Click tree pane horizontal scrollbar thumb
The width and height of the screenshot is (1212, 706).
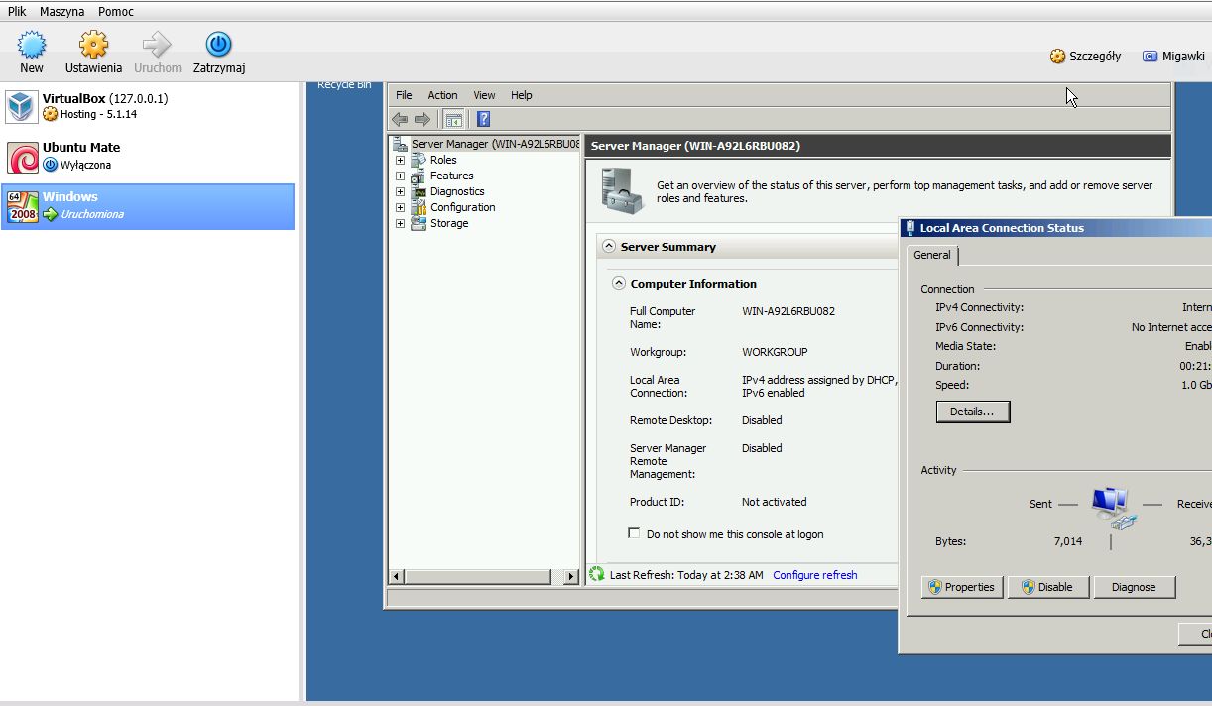[x=477, y=576]
